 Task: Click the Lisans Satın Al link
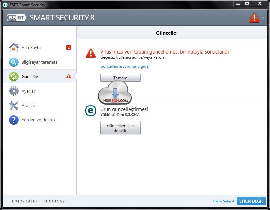pyautogui.click(x=224, y=201)
